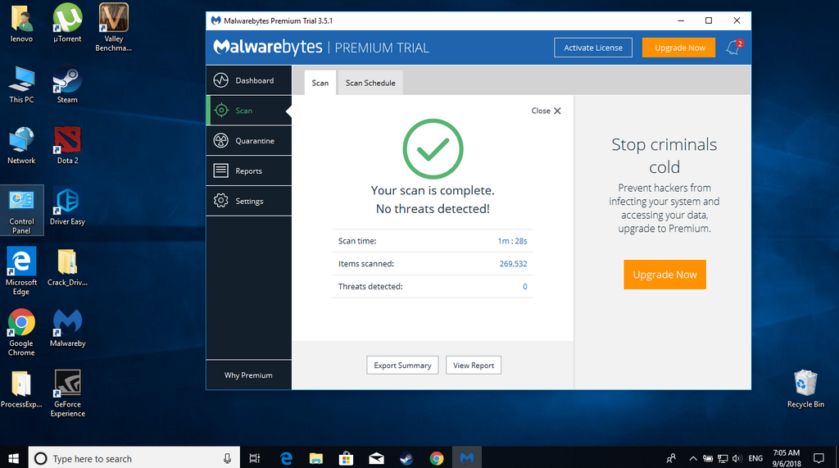Image resolution: width=839 pixels, height=468 pixels.
Task: Open the notifications bell icon
Action: tap(733, 48)
